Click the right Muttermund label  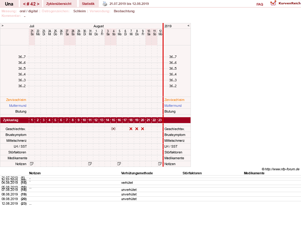coord(173,106)
